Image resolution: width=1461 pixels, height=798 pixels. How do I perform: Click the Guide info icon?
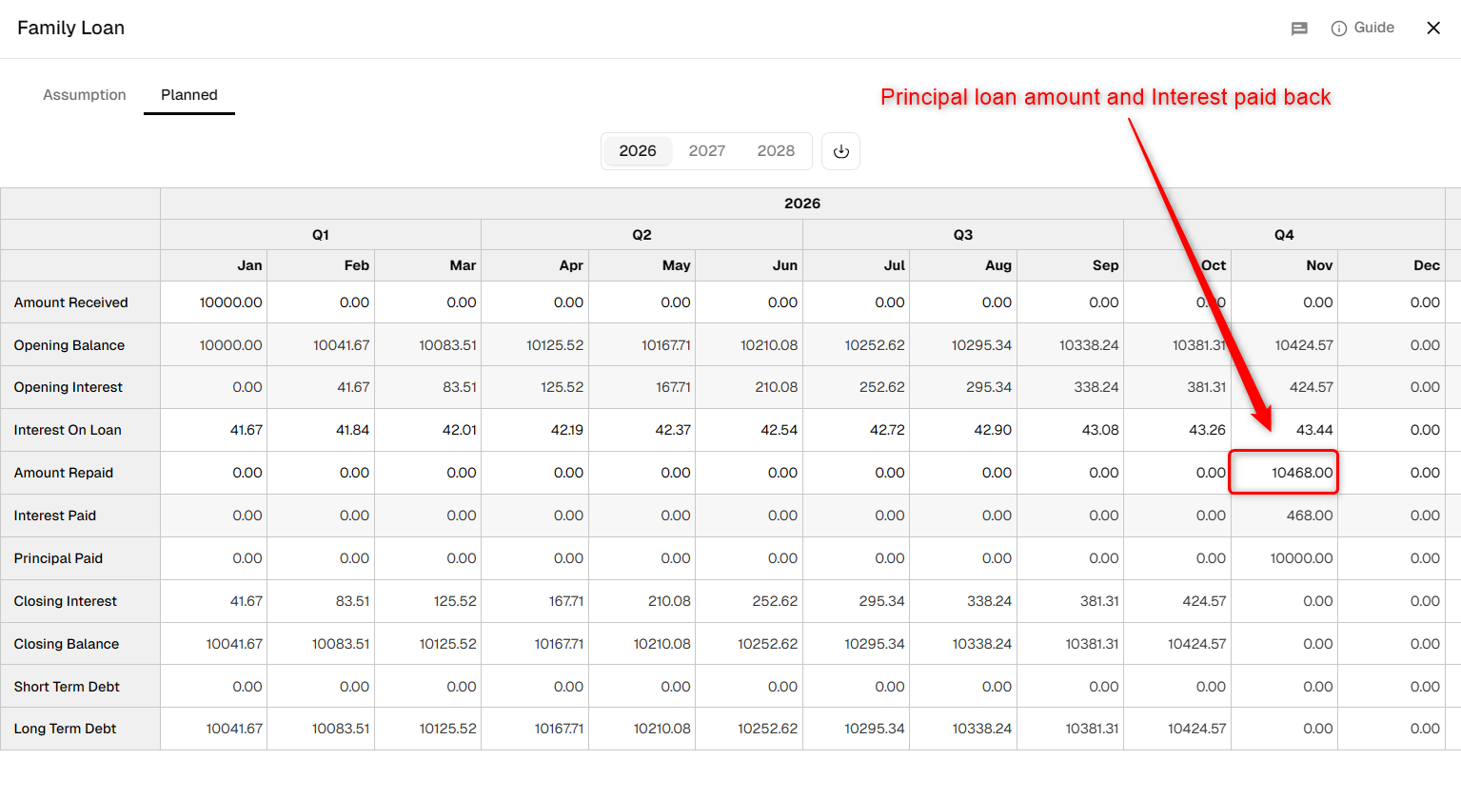[x=1339, y=29]
